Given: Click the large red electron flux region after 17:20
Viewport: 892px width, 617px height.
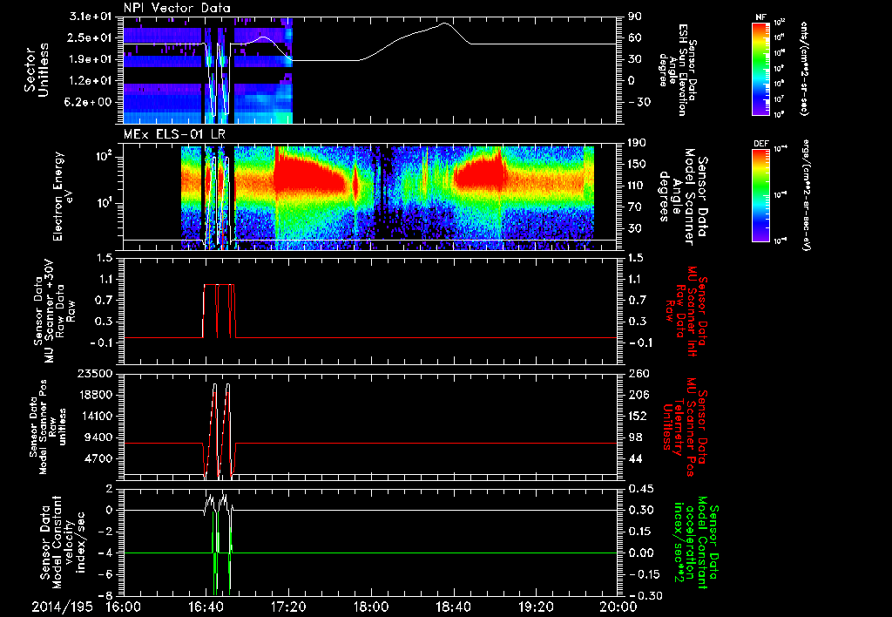Looking at the screenshot, I should pos(309,175).
